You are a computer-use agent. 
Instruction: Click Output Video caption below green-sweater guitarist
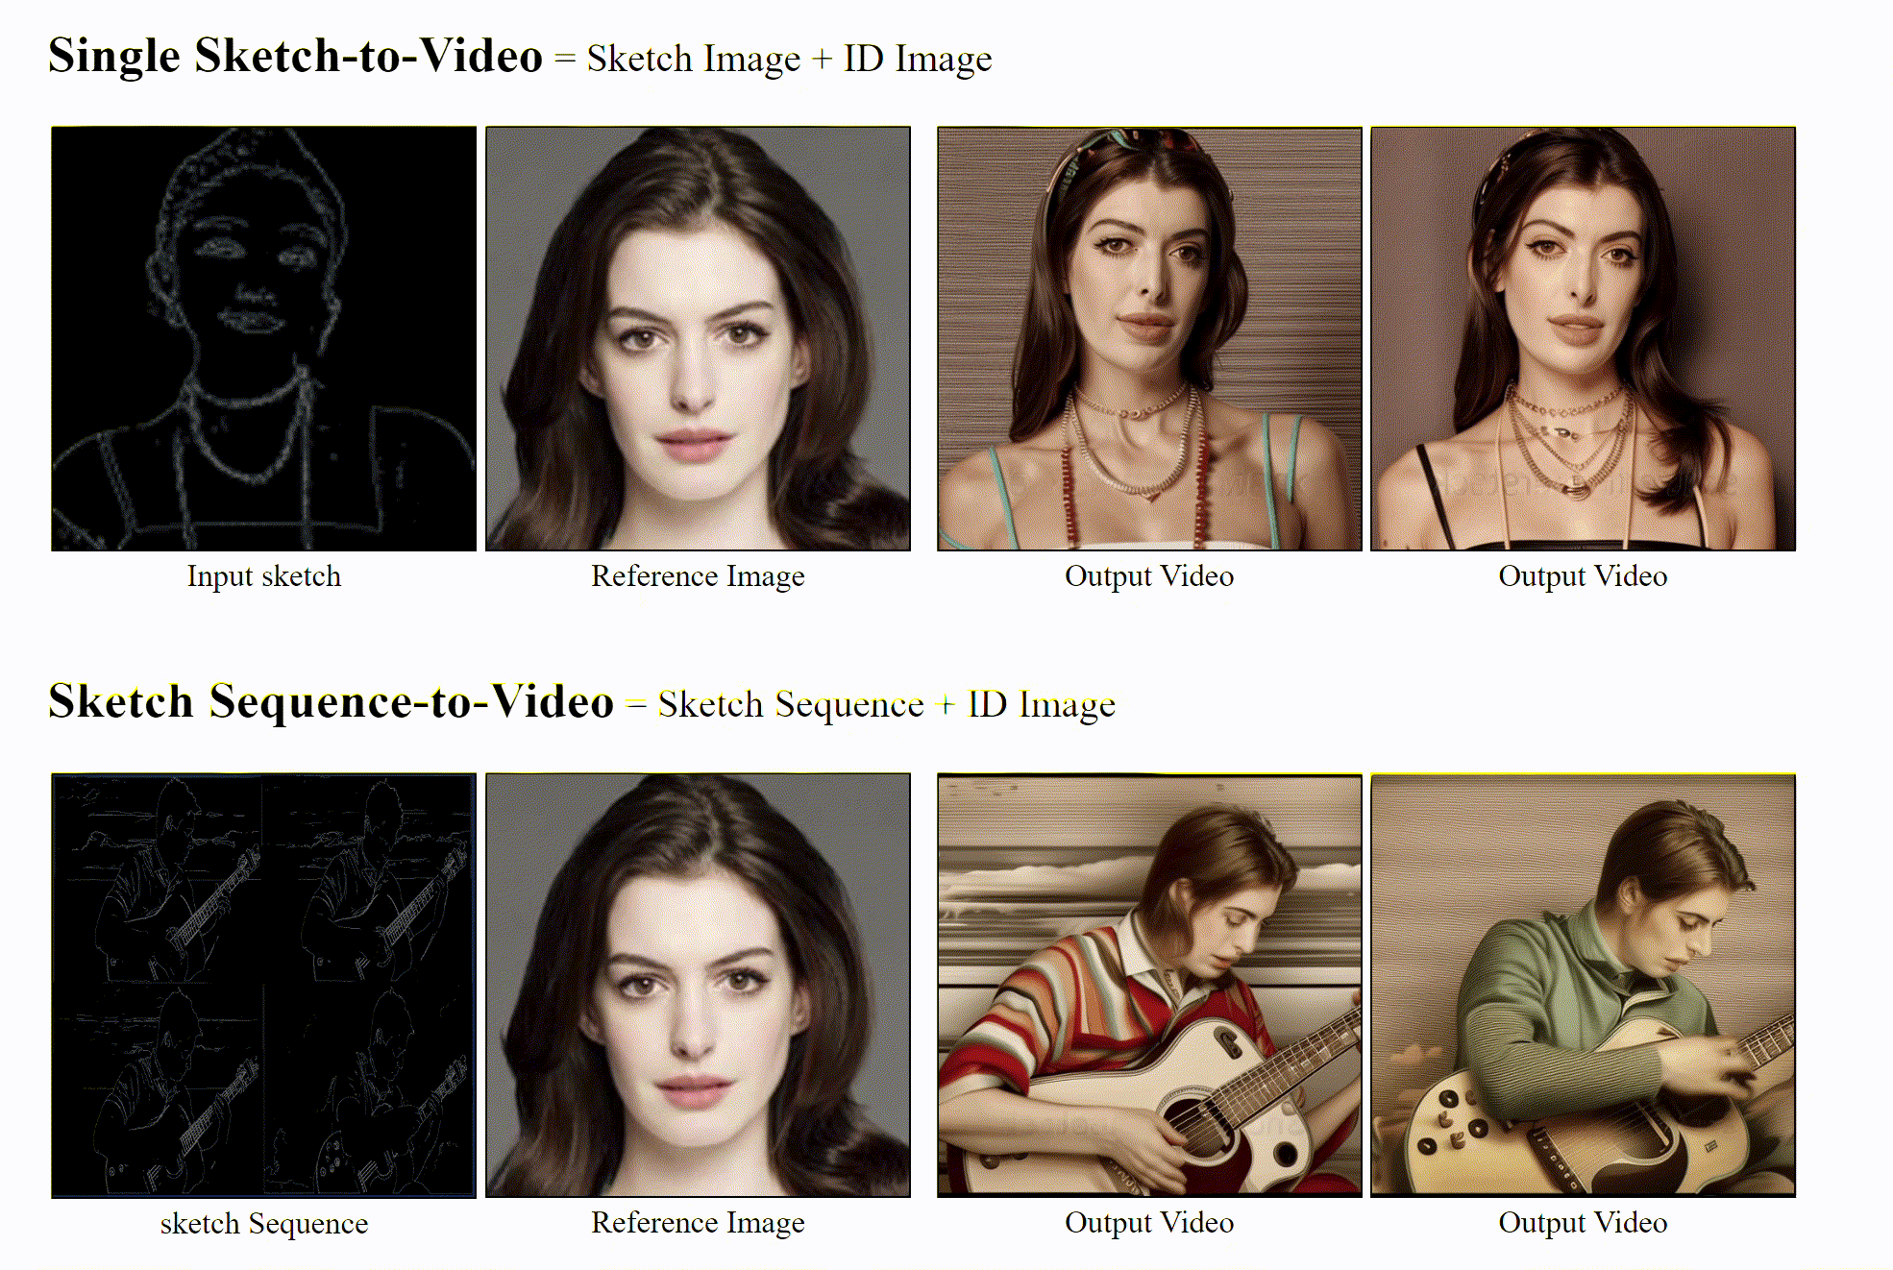(x=1583, y=1223)
